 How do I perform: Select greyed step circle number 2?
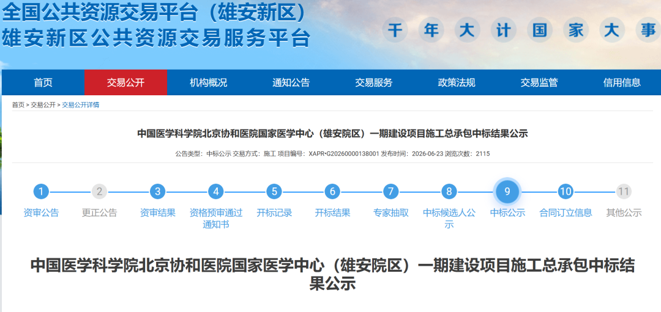tap(99, 192)
